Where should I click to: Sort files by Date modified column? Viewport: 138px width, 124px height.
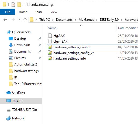[x=128, y=28]
